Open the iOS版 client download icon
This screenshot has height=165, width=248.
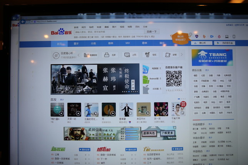click(146, 89)
